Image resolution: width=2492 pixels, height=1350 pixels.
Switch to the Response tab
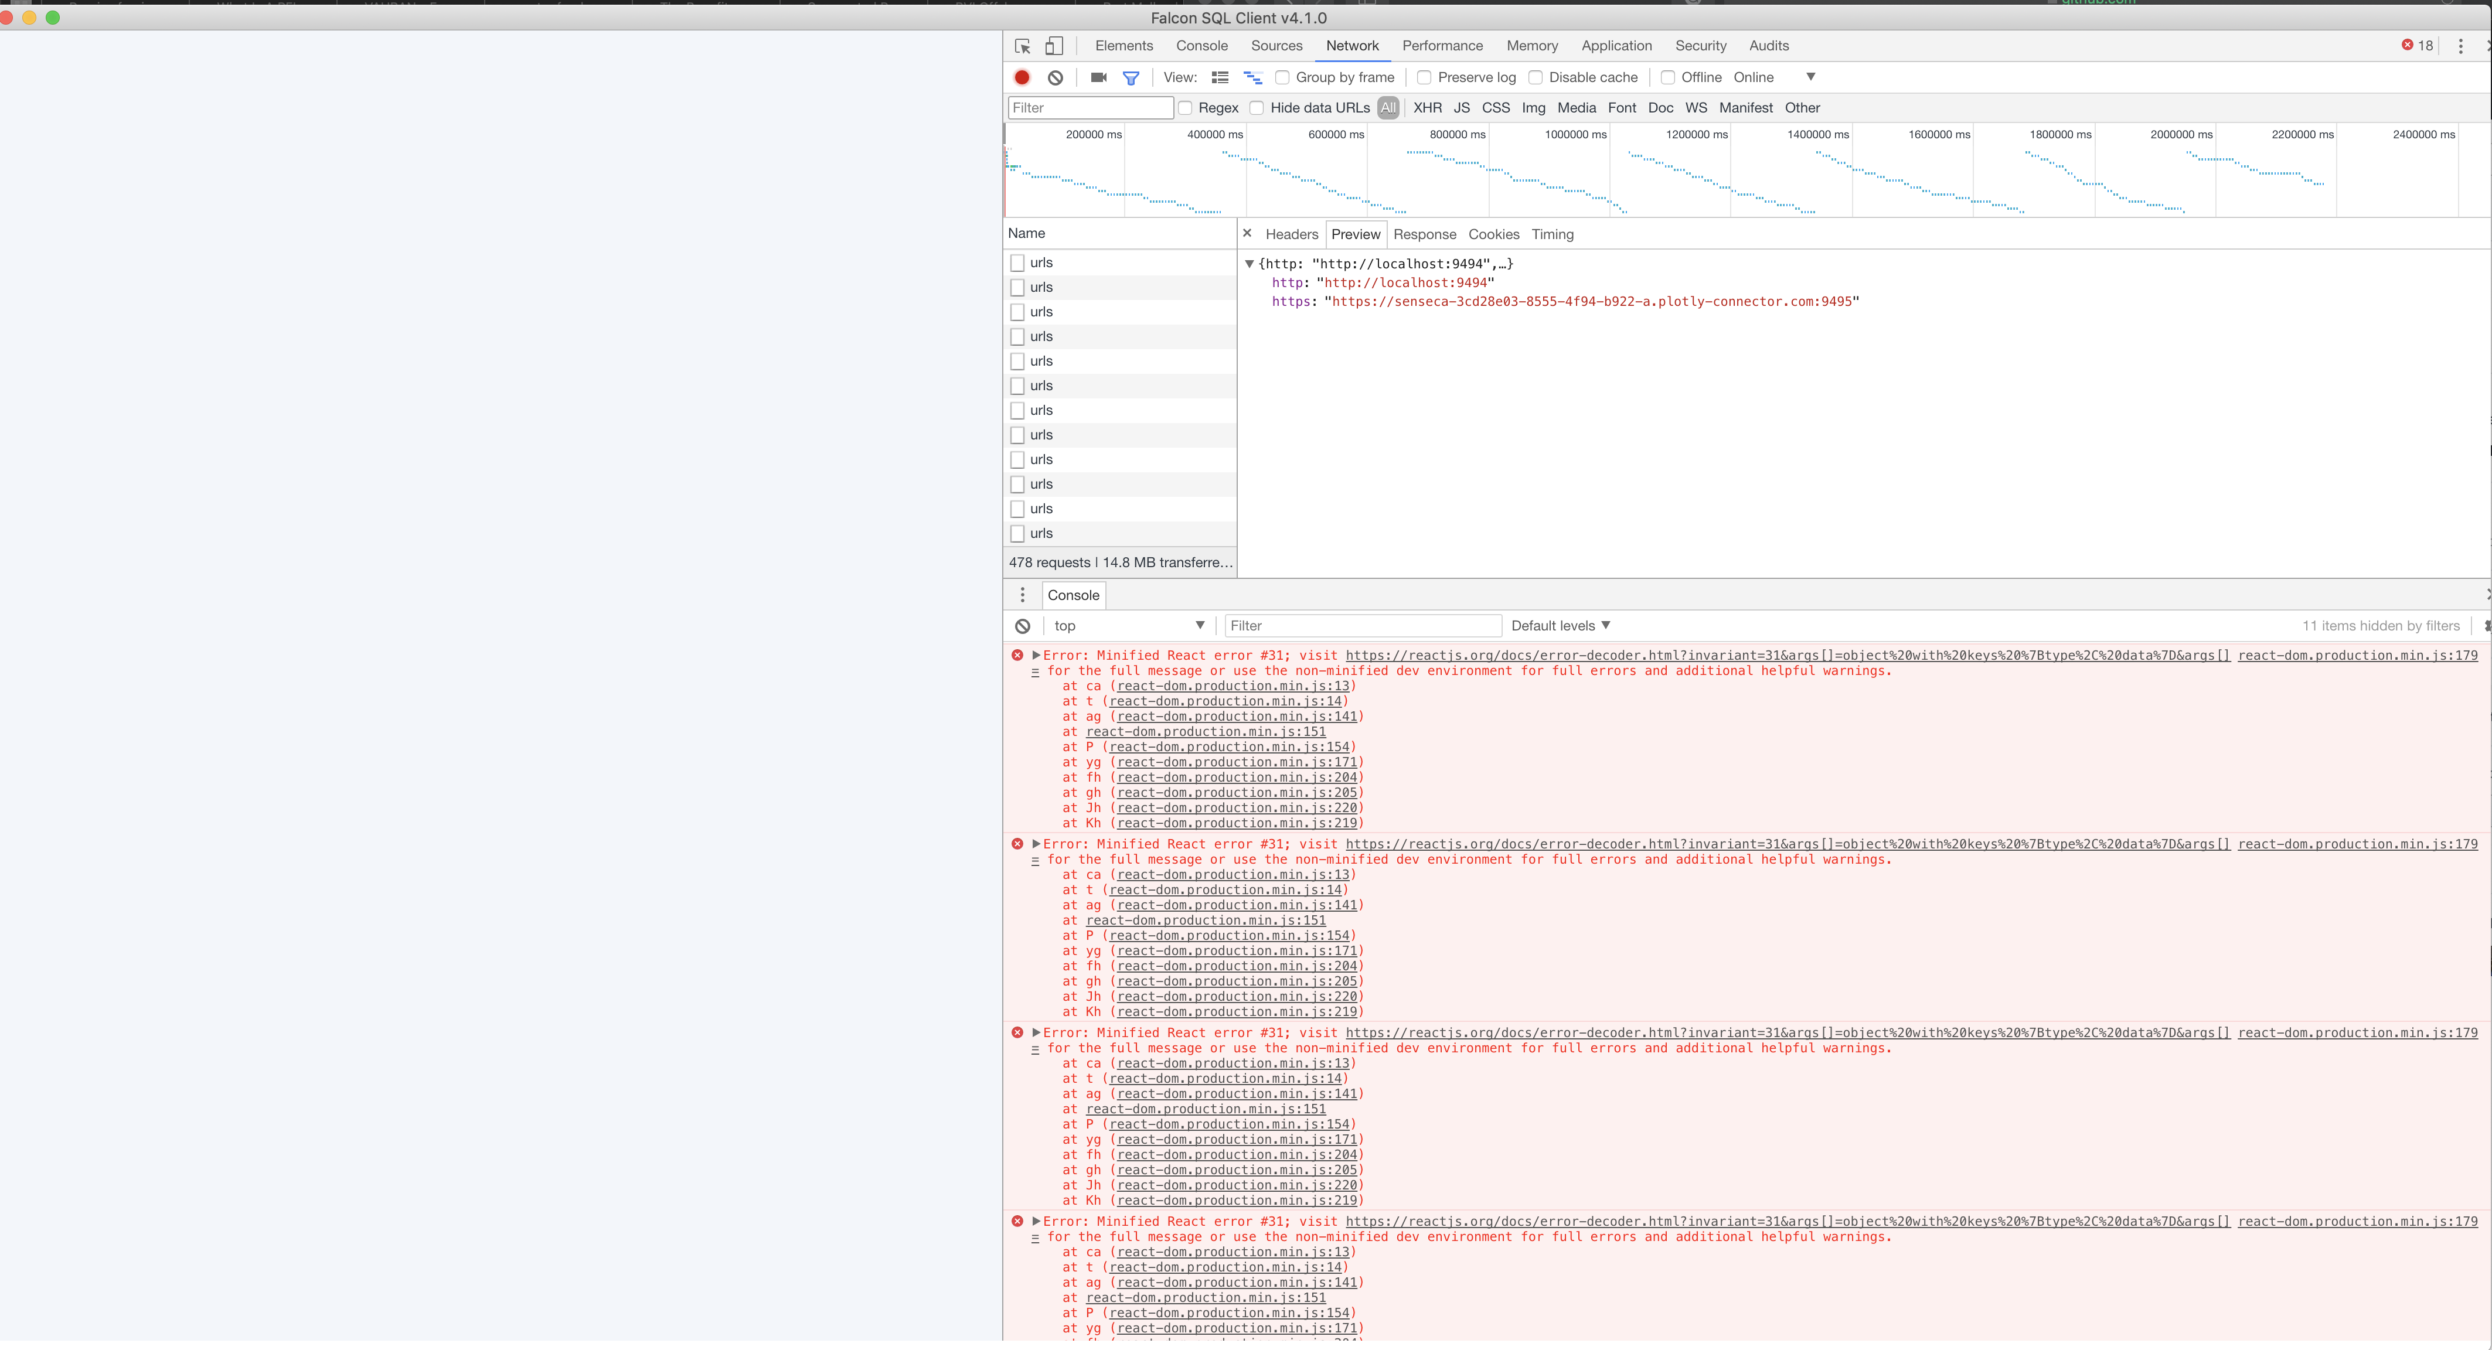pyautogui.click(x=1425, y=234)
